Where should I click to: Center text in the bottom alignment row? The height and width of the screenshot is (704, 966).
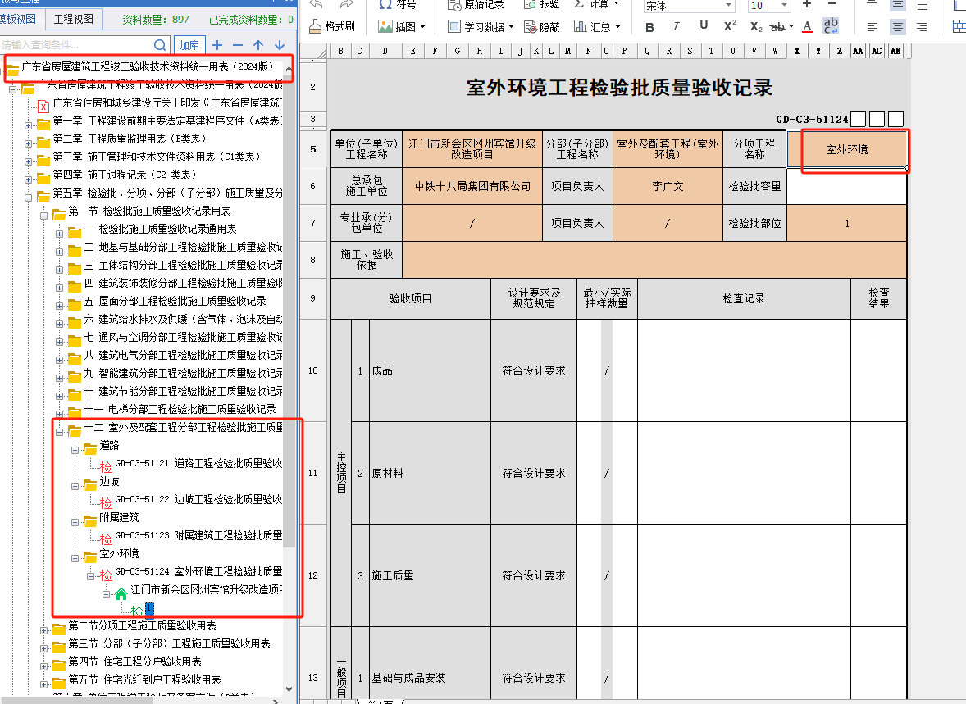pyautogui.click(x=898, y=27)
